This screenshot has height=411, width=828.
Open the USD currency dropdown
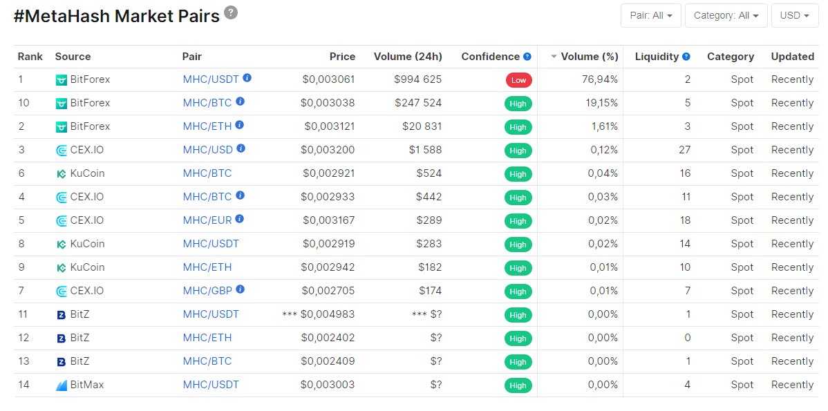coord(795,15)
